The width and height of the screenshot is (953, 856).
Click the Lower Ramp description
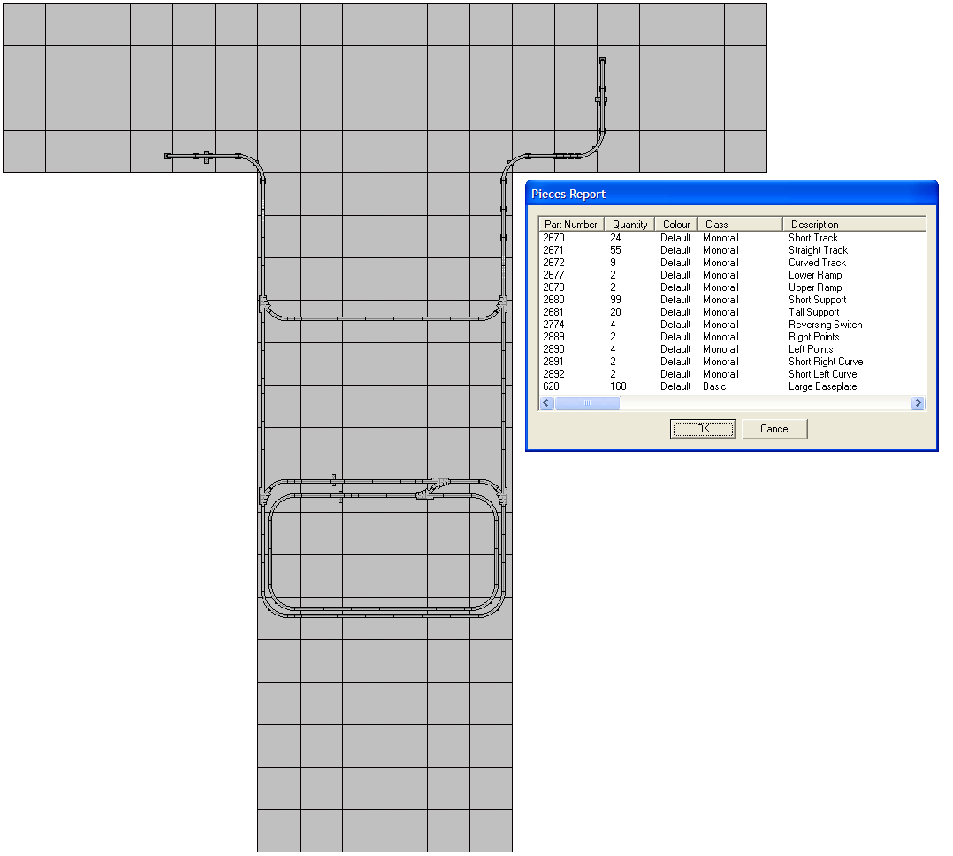click(x=815, y=275)
